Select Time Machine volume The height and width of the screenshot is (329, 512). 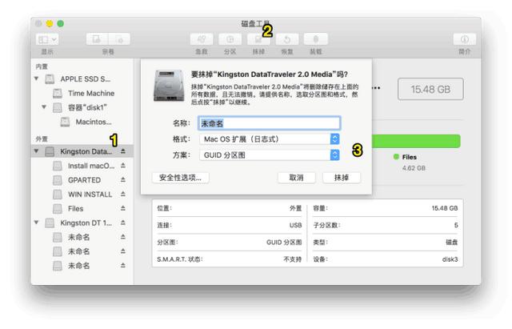pos(82,94)
